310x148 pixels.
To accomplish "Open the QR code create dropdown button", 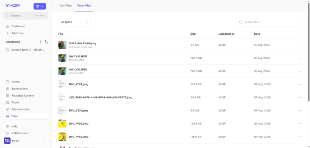I will pyautogui.click(x=40, y=6).
